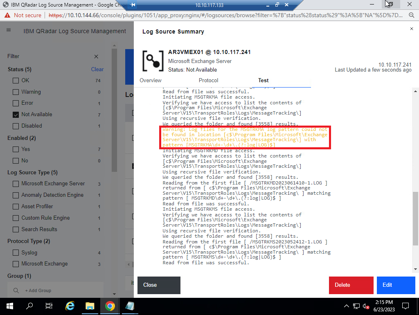Minimize the remote session connection bar
This screenshot has height=315, width=419.
tap(268, 5)
